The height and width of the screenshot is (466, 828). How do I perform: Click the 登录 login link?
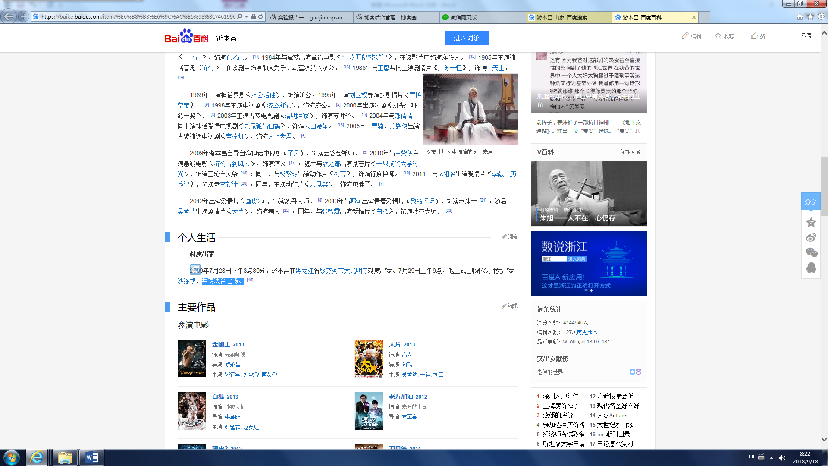[806, 36]
